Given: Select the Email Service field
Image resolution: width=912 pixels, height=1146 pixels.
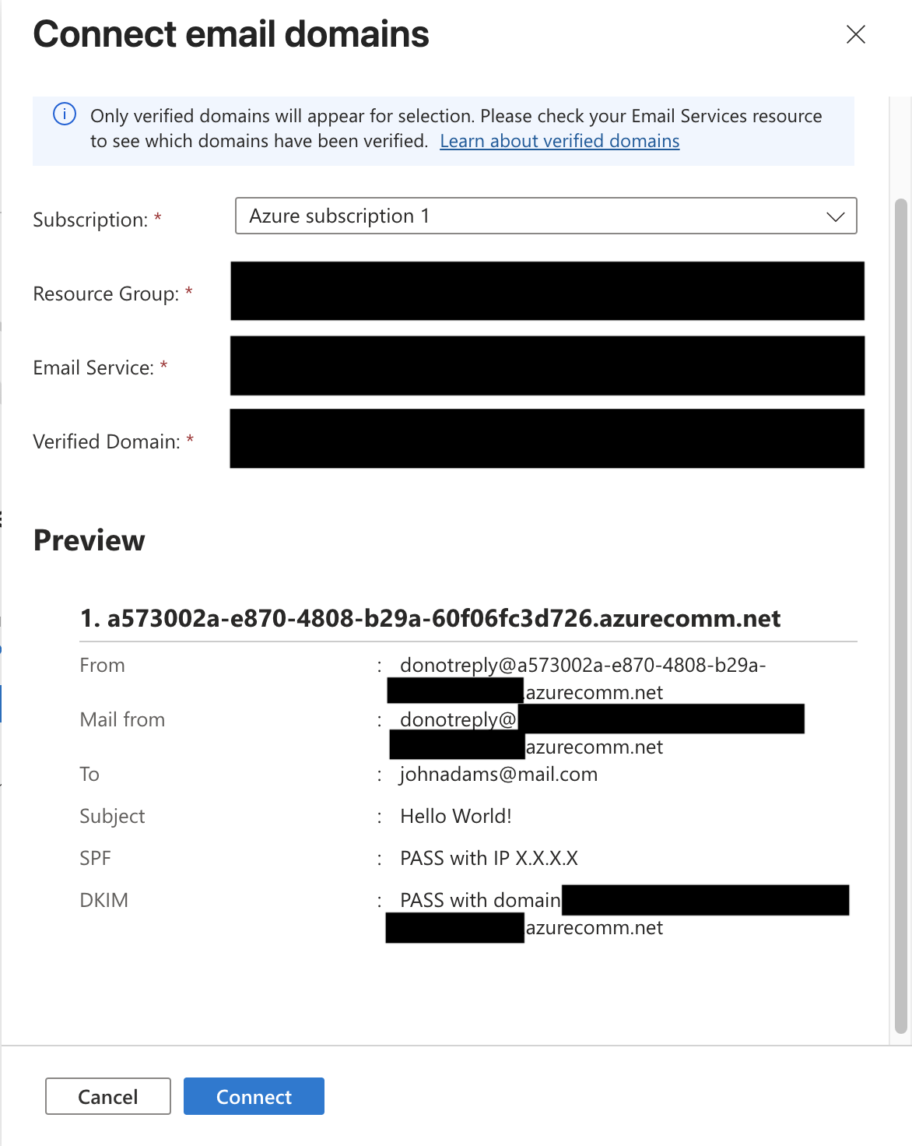Looking at the screenshot, I should [547, 366].
